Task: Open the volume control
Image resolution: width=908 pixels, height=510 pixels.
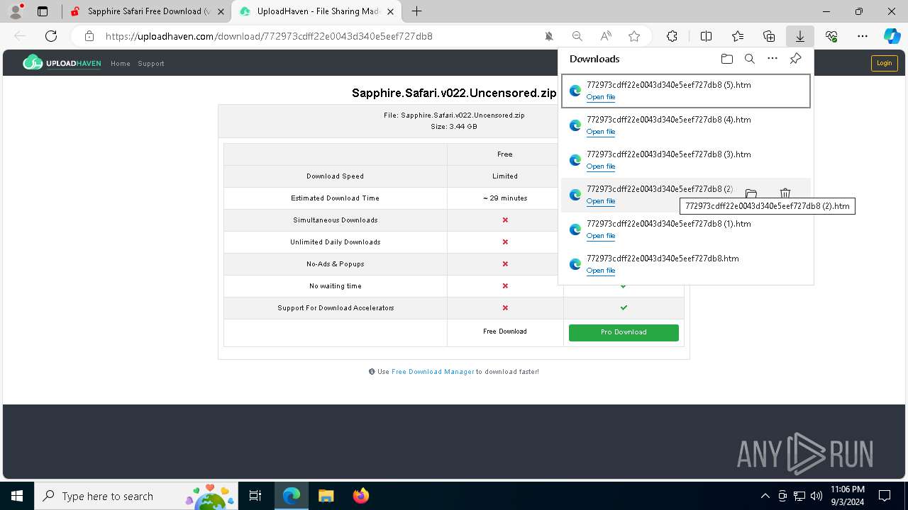Action: (816, 496)
